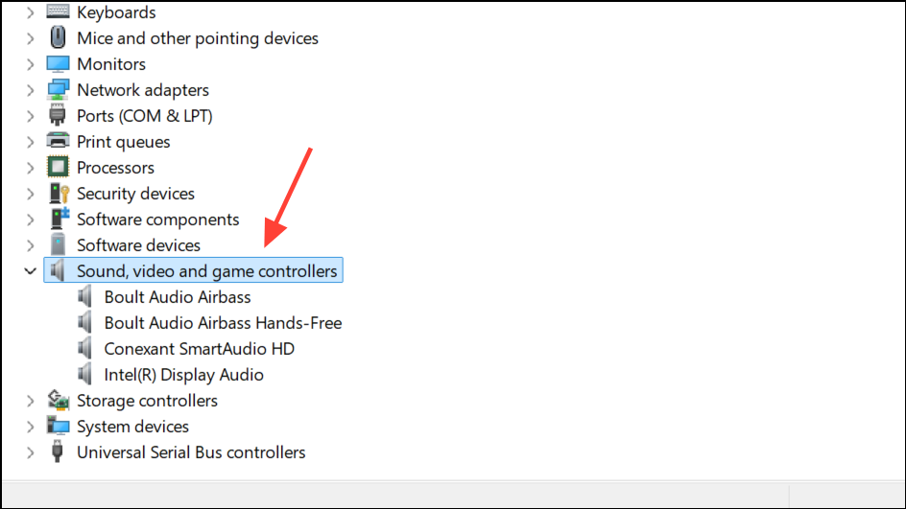Select the Network adapters category label
The height and width of the screenshot is (509, 906).
(142, 90)
